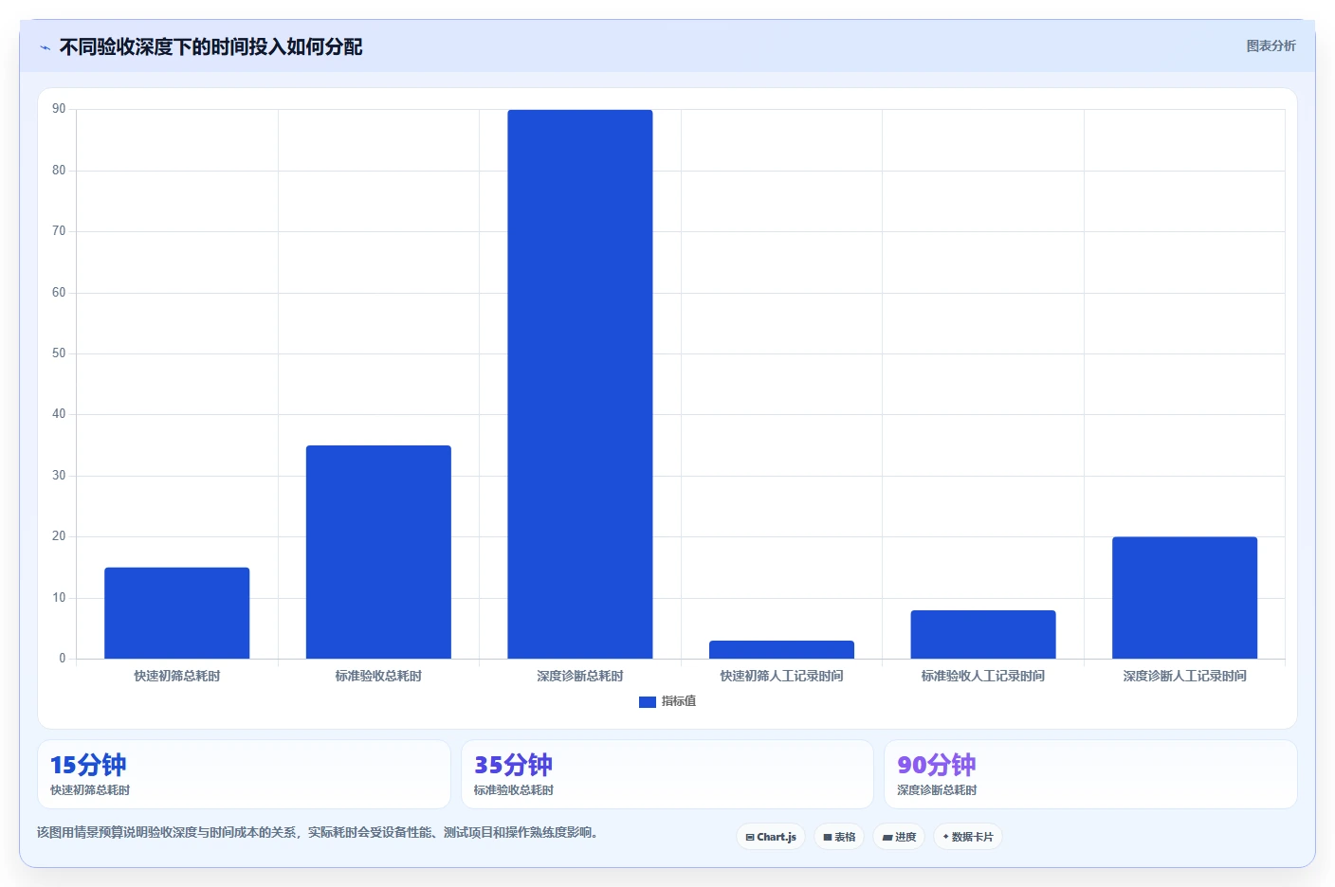Click the 快速初筛总耗时 card caption
This screenshot has height=887, width=1335.
(x=90, y=790)
